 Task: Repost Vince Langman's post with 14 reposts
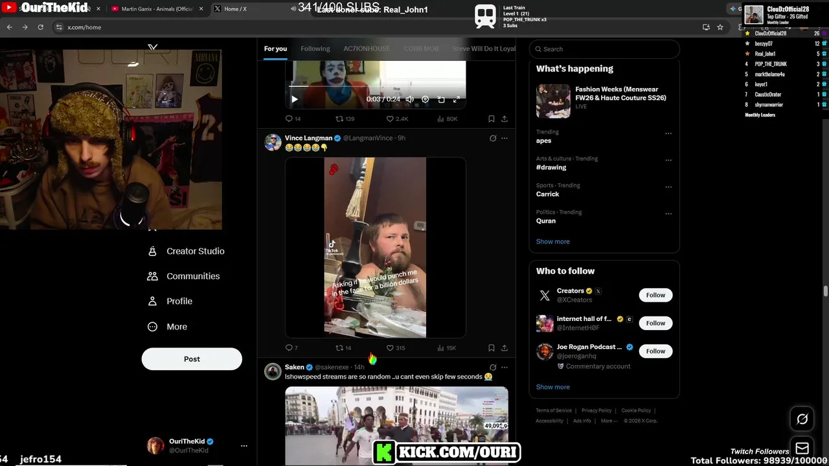343,348
